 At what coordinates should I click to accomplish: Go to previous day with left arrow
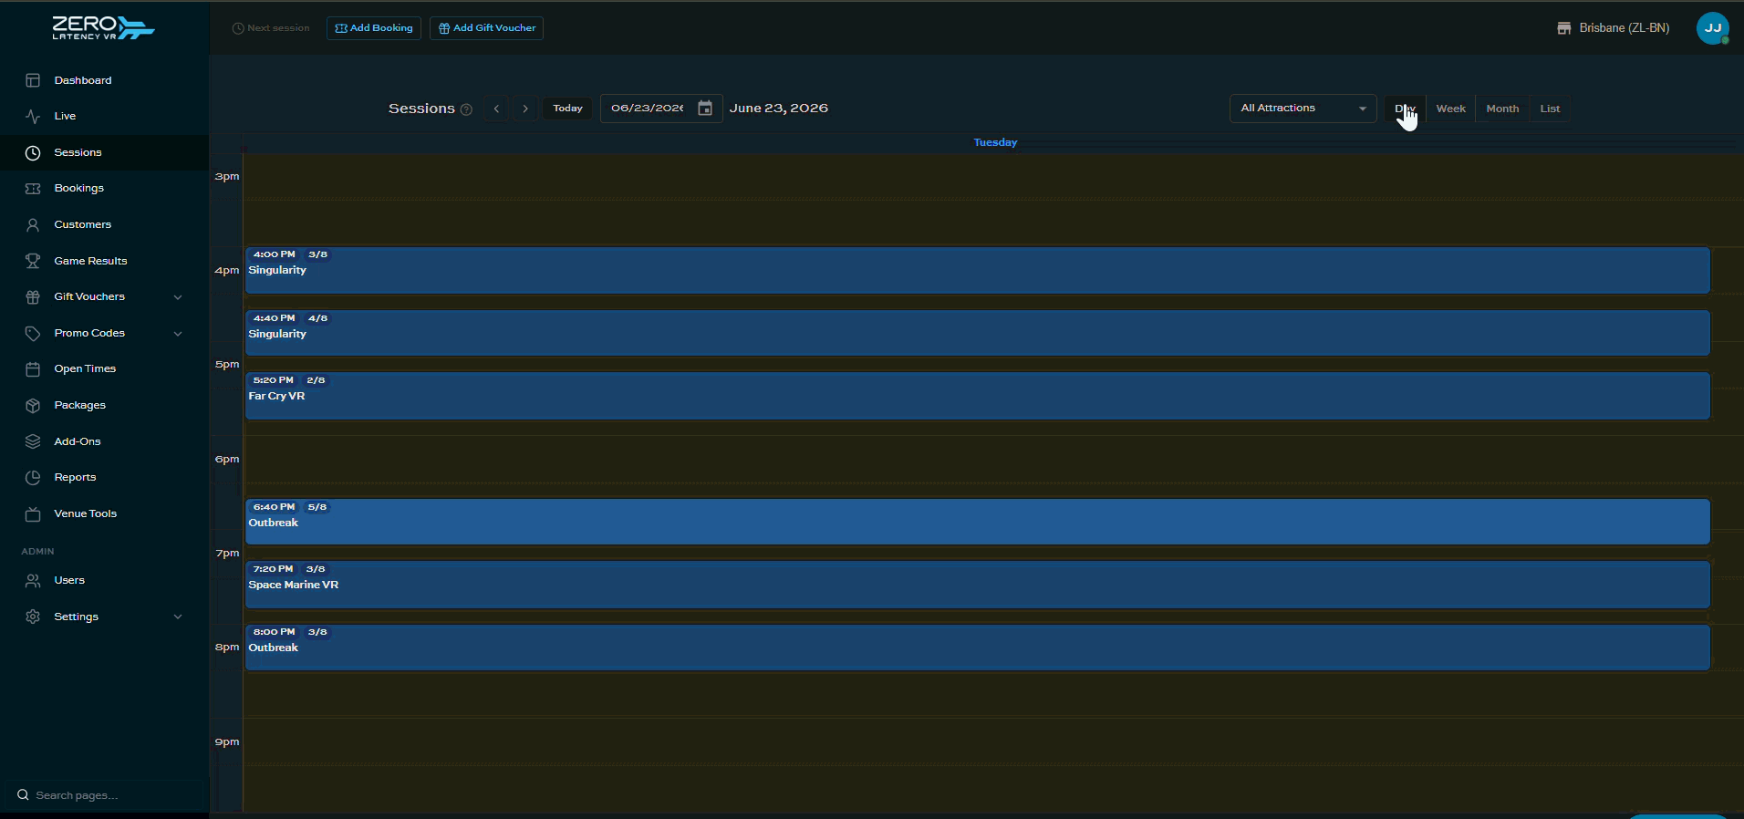click(x=496, y=109)
